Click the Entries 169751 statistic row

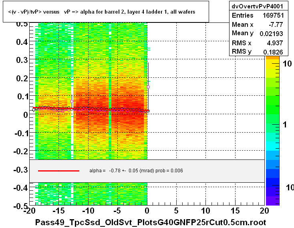click(x=258, y=15)
